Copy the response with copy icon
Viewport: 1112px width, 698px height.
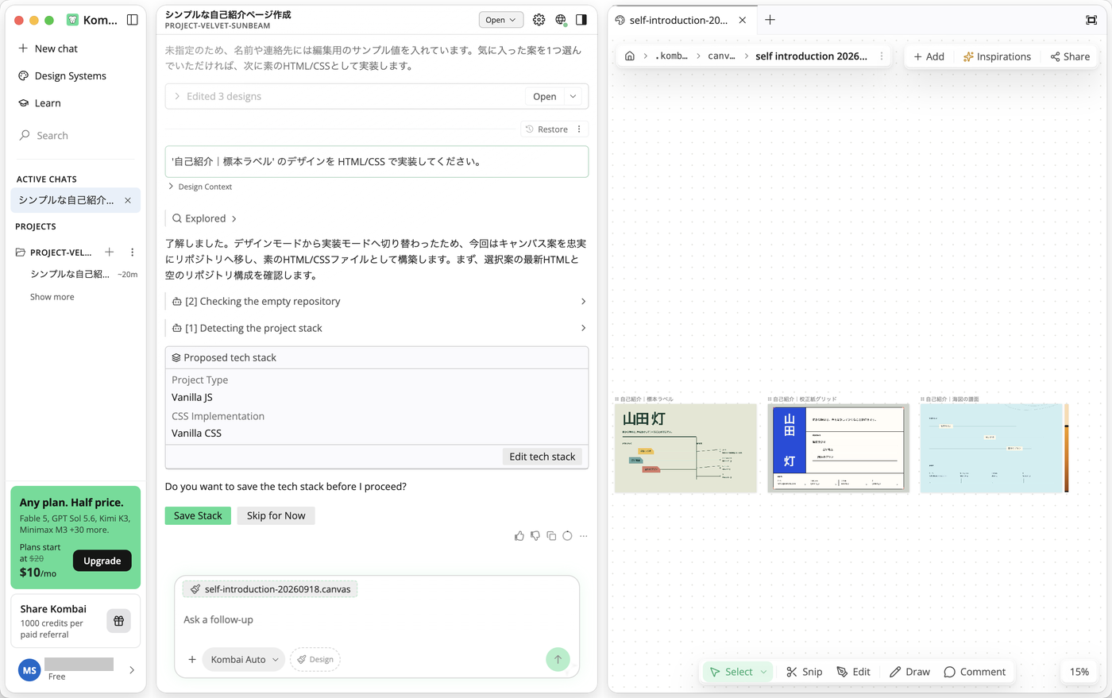tap(551, 536)
